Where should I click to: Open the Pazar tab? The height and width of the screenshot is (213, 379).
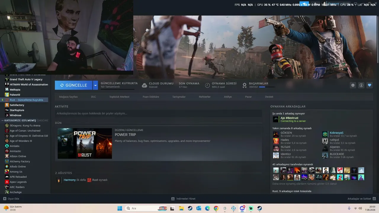coord(248,97)
